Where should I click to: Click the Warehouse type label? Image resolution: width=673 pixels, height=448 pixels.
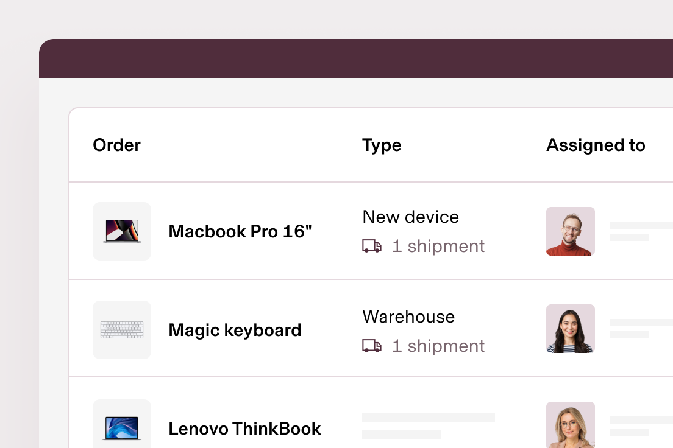pos(408,317)
